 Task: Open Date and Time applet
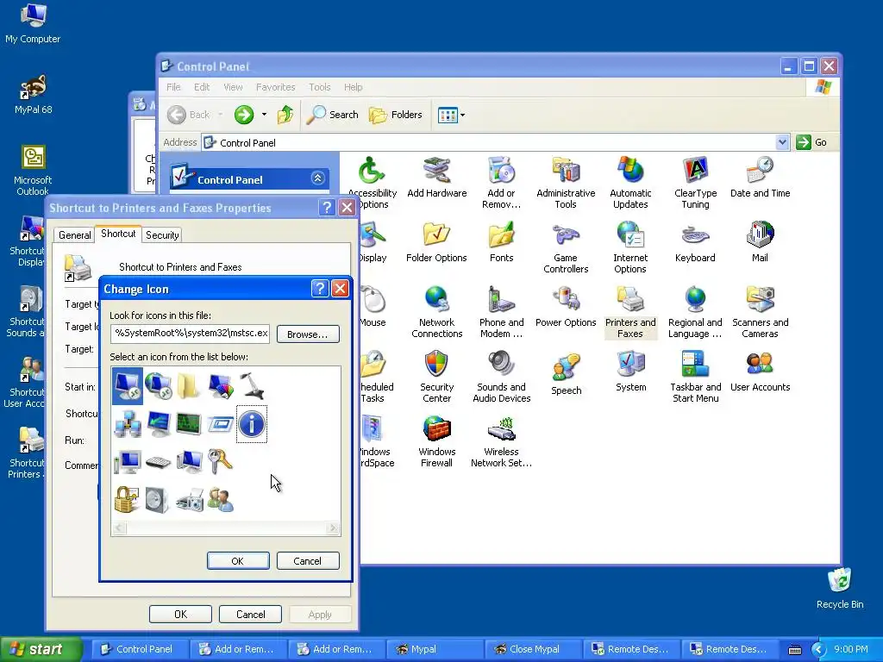(x=761, y=178)
